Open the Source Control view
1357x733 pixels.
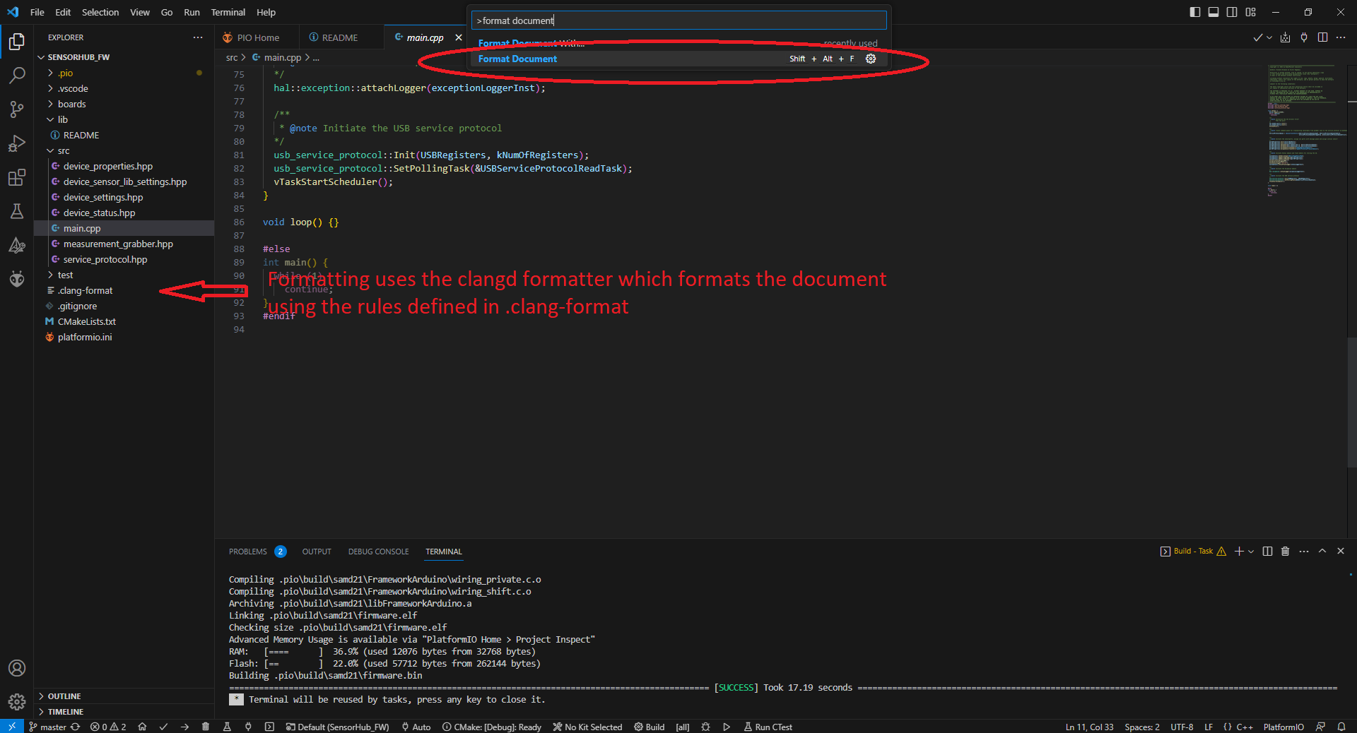pyautogui.click(x=17, y=109)
